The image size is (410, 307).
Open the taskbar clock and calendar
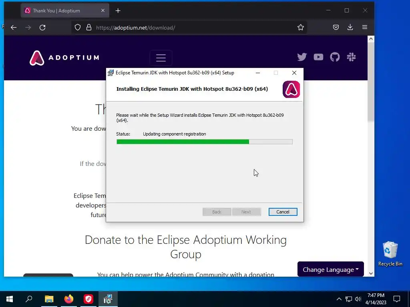[x=376, y=299]
